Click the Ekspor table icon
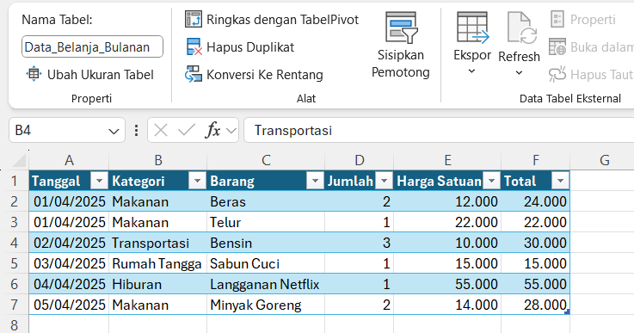This screenshot has width=634, height=333. click(472, 28)
